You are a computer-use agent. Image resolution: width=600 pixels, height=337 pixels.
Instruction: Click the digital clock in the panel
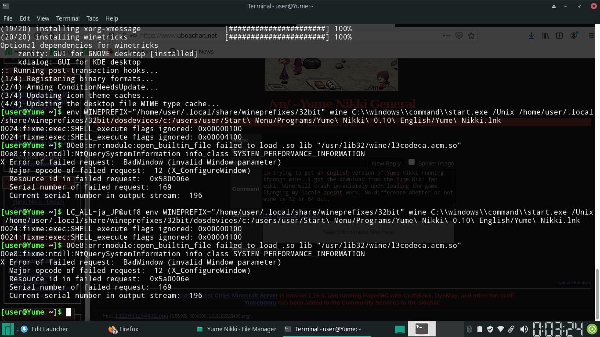click(x=558, y=329)
